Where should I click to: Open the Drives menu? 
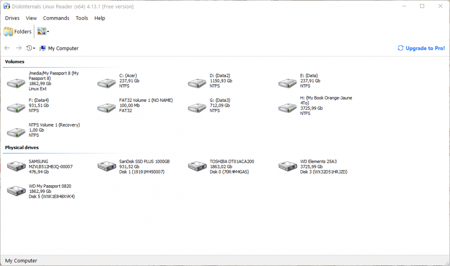point(12,18)
